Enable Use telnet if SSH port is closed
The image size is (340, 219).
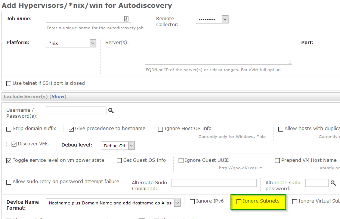pos(9,83)
